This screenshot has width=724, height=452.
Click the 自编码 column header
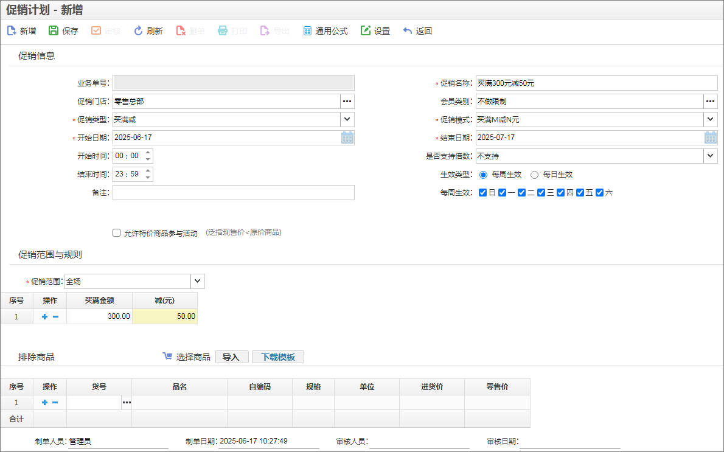(260, 387)
